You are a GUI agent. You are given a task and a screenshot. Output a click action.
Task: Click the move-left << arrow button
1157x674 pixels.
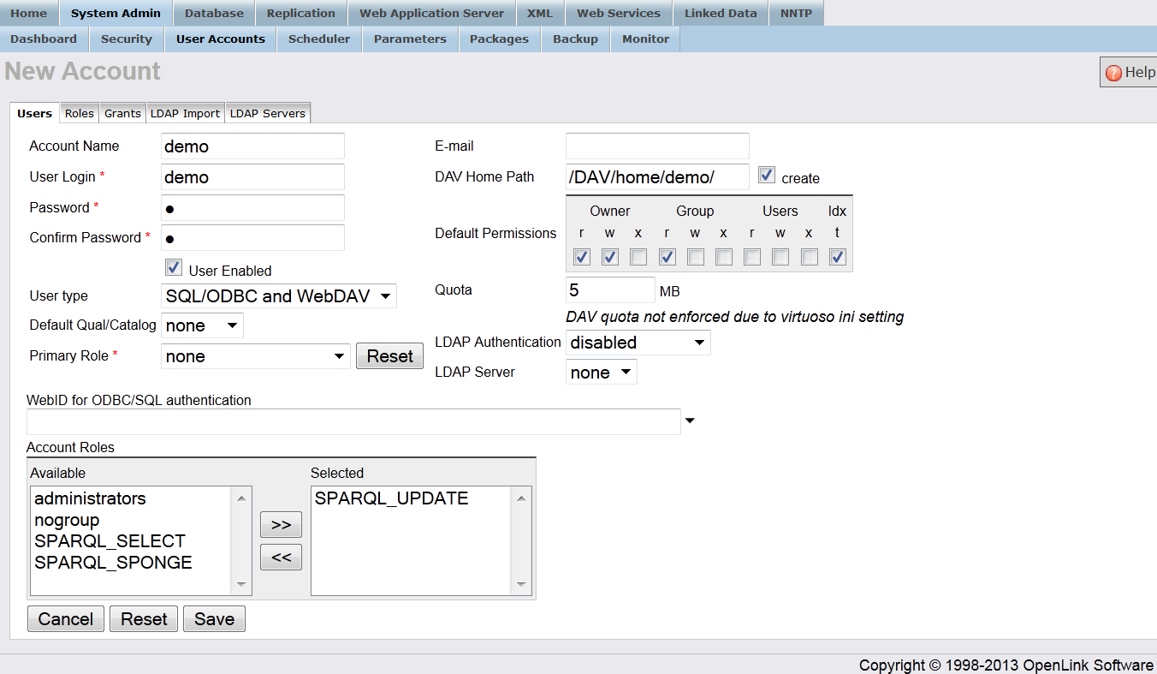click(x=281, y=558)
